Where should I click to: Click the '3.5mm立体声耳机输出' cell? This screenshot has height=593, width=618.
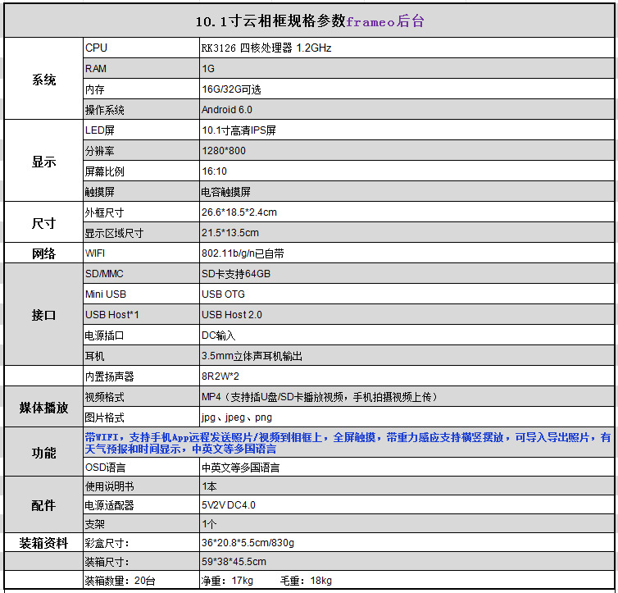[407, 355]
